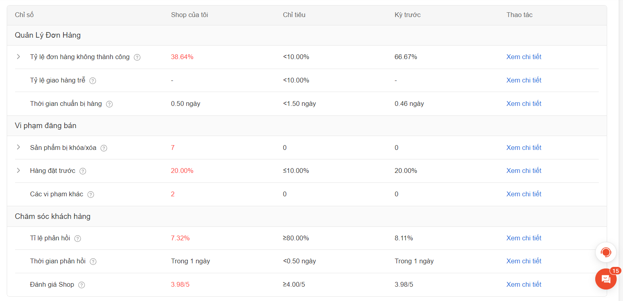623x301 pixels.
Task: Click help icon for Thời gian chuẩn bị hàng
Action: click(x=110, y=104)
